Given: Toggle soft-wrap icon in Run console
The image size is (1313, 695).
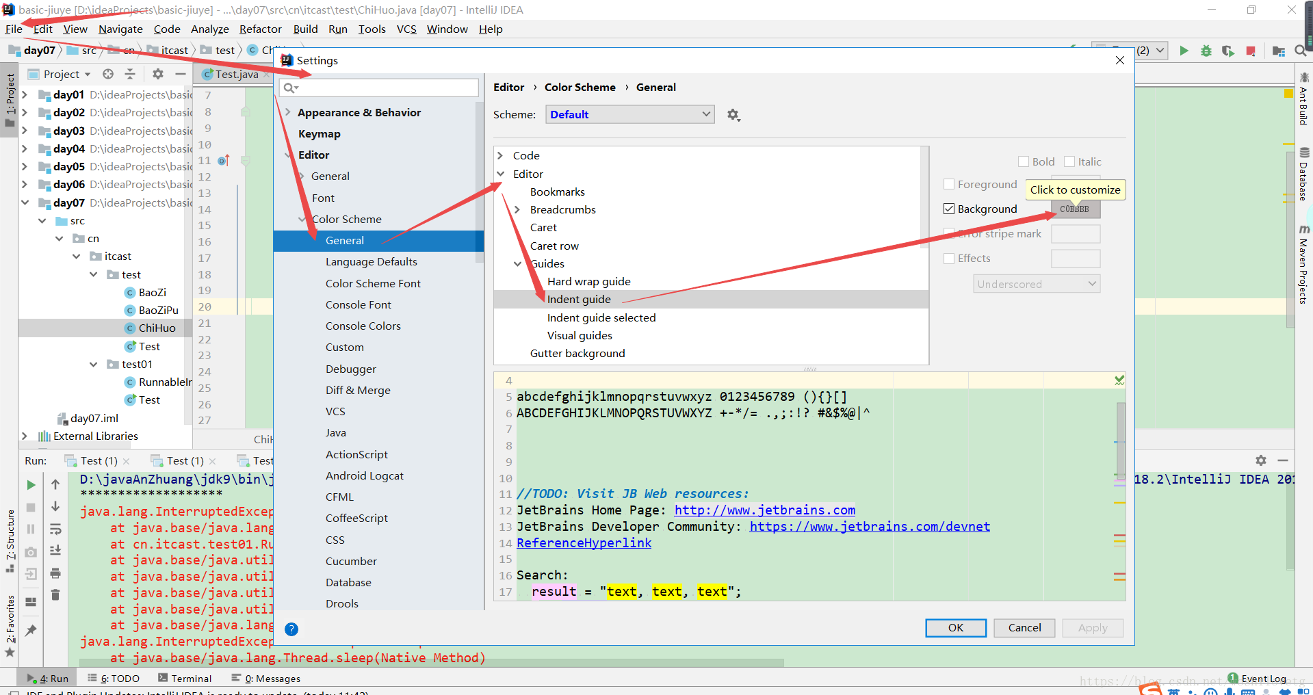Looking at the screenshot, I should [55, 529].
